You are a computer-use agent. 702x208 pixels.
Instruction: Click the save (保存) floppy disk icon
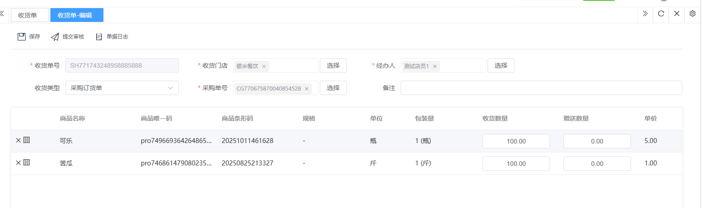pyautogui.click(x=22, y=37)
